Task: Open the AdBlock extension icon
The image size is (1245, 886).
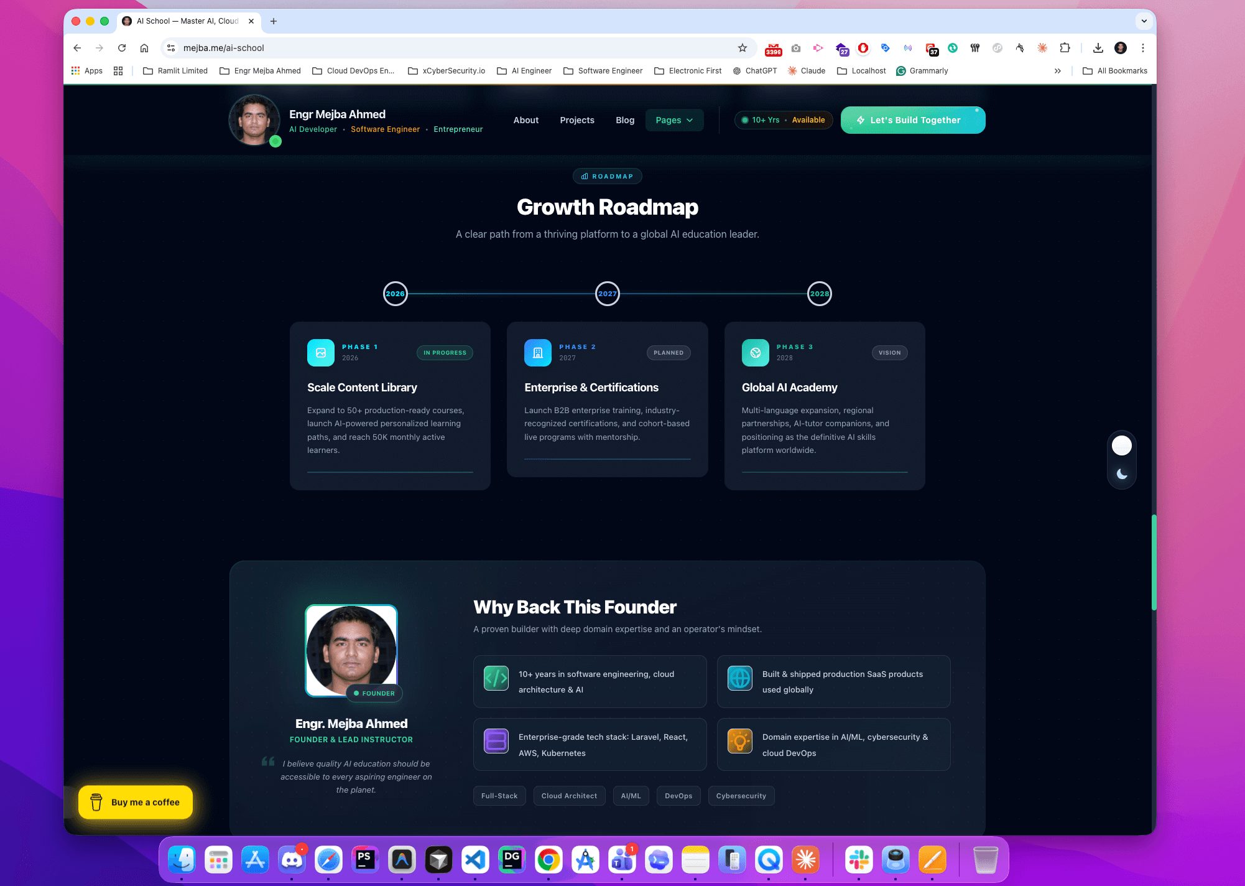Action: [863, 48]
